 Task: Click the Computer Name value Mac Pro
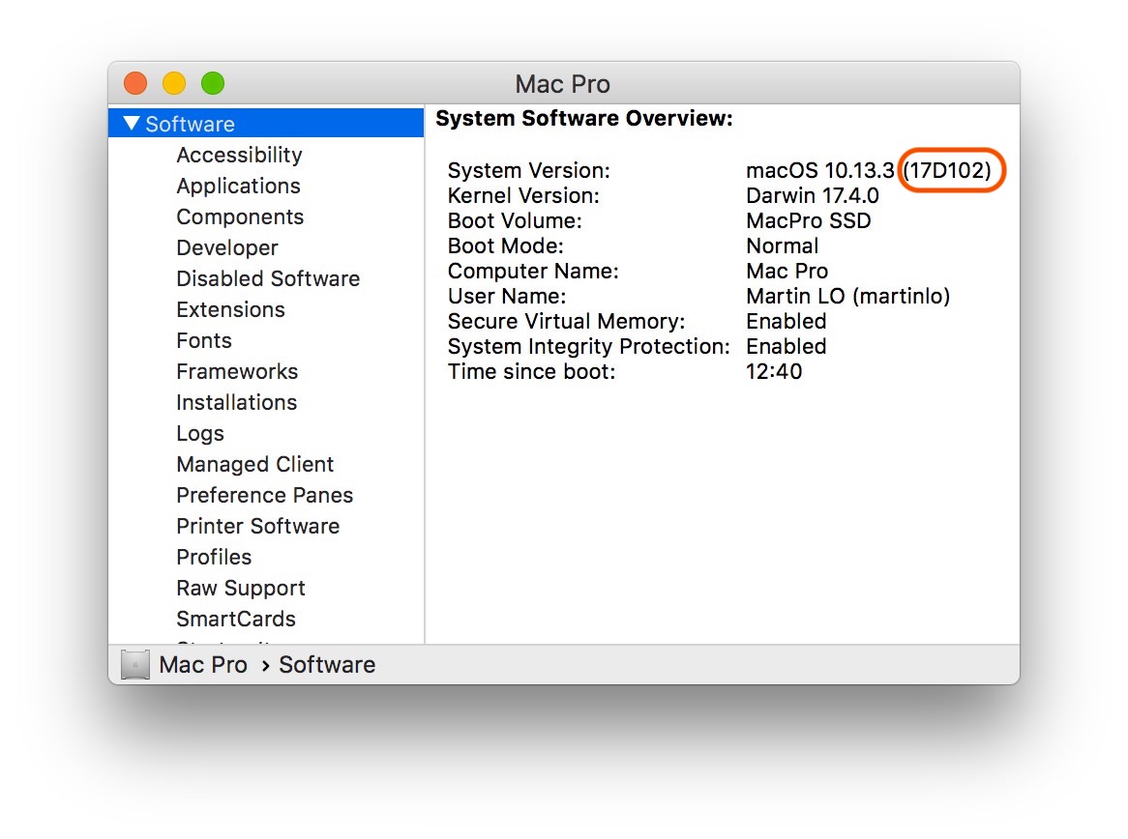click(x=787, y=271)
